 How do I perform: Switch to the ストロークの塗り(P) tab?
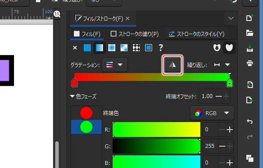tap(135, 34)
